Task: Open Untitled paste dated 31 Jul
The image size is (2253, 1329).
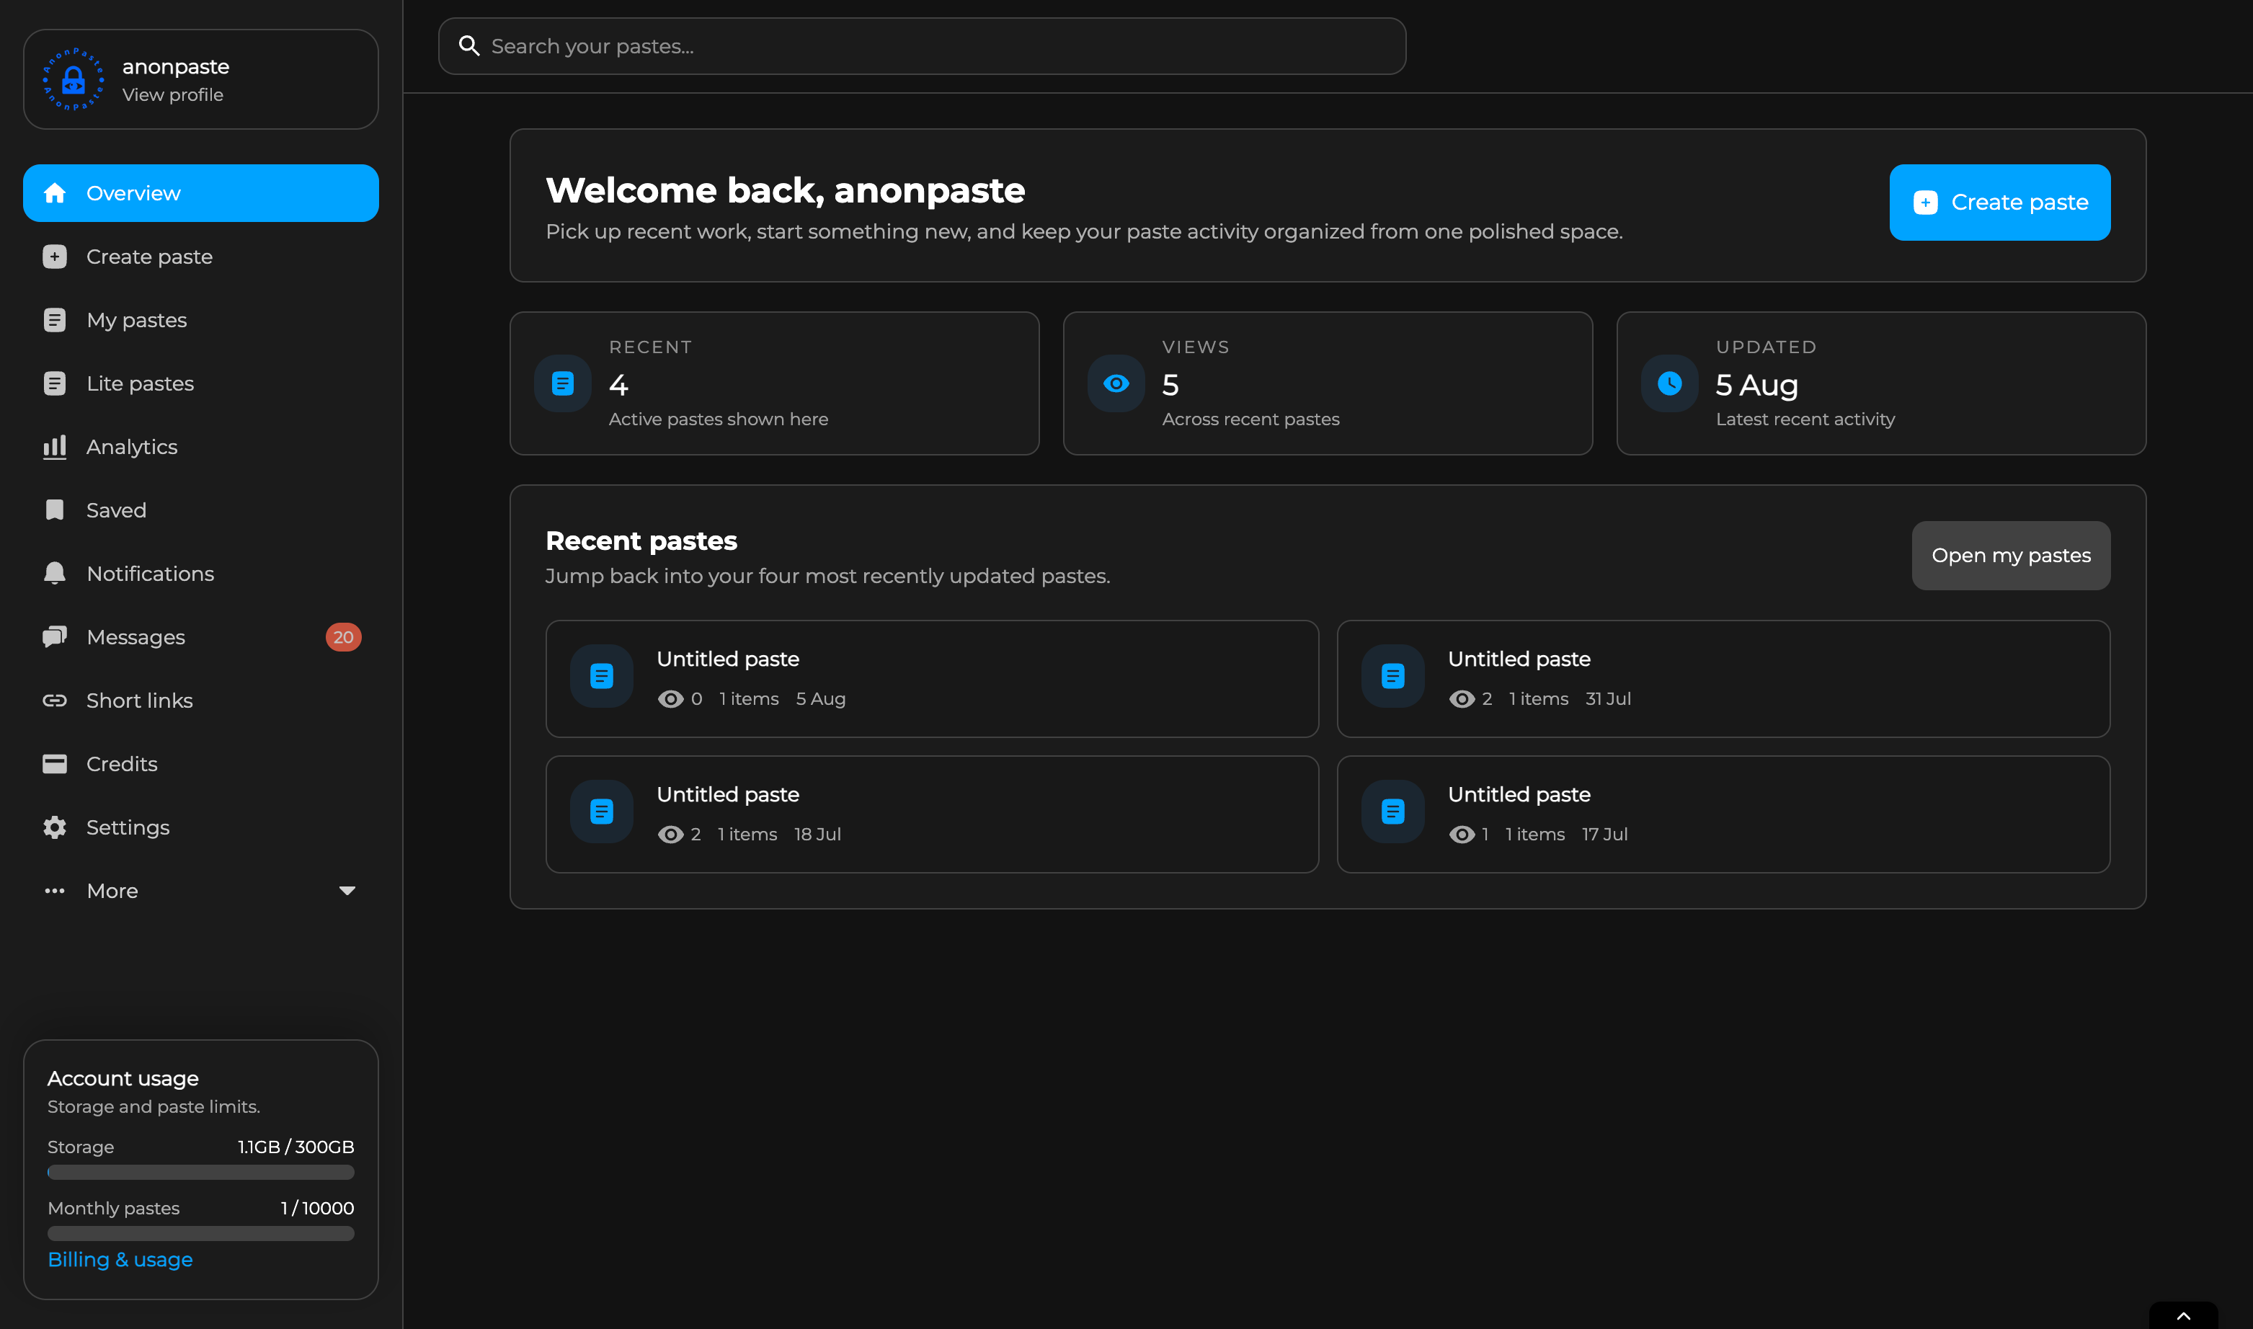Action: (1723, 679)
